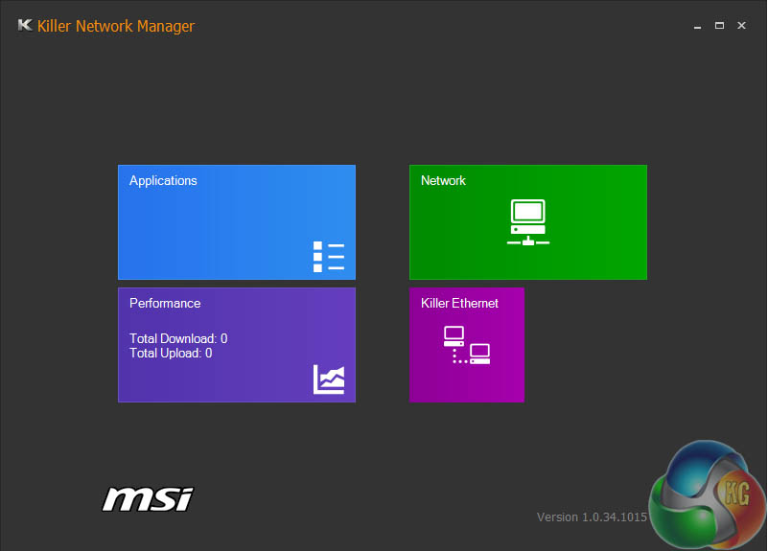Viewport: 768px width, 551px height.
Task: Click the performance chart icon
Action: coord(329,379)
